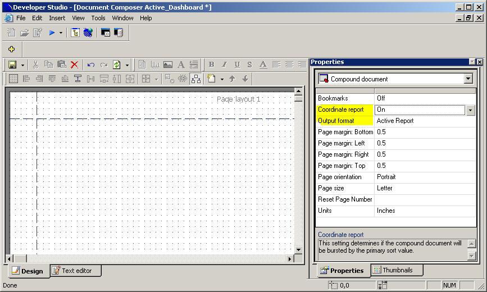Open the Insert menu
The image size is (487, 292).
57,18
